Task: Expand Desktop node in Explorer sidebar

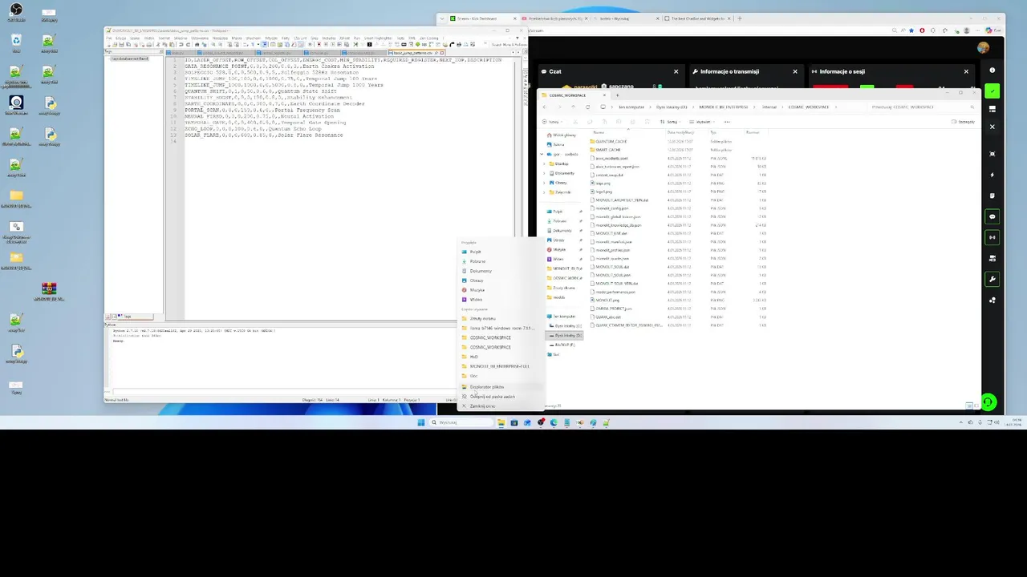Action: pos(544,163)
